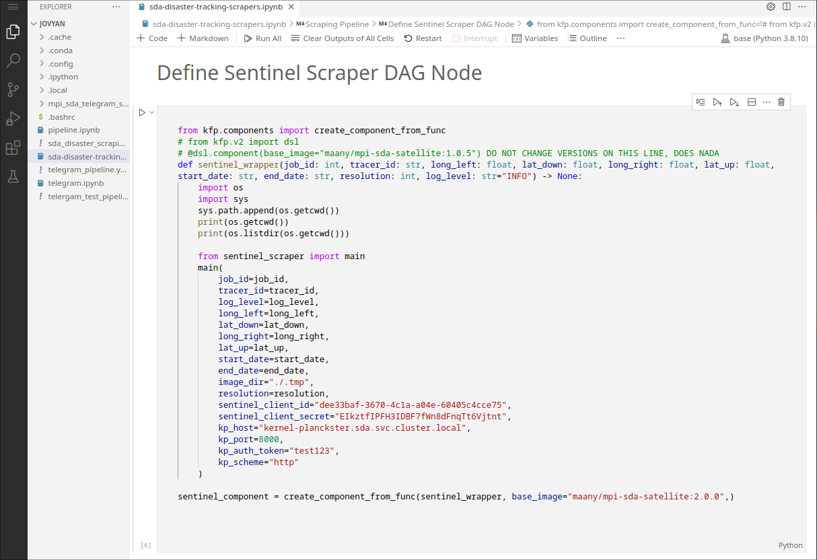The image size is (817, 560).
Task: Expand the mpi_sda_telegram_s... folder
Action: pyautogui.click(x=79, y=104)
